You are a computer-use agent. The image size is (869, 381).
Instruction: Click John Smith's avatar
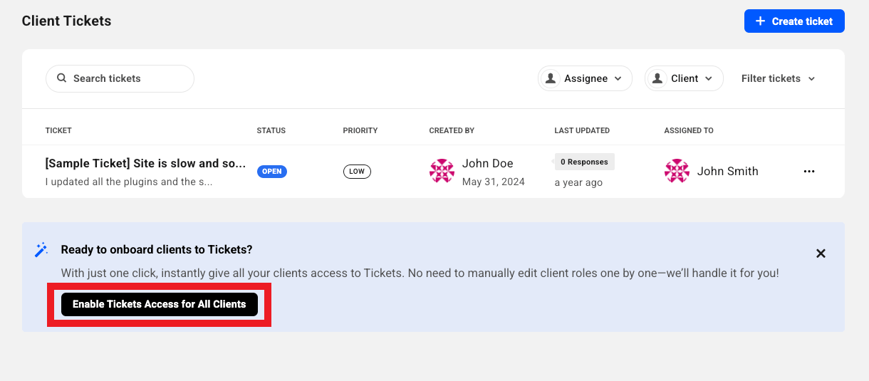(x=677, y=171)
